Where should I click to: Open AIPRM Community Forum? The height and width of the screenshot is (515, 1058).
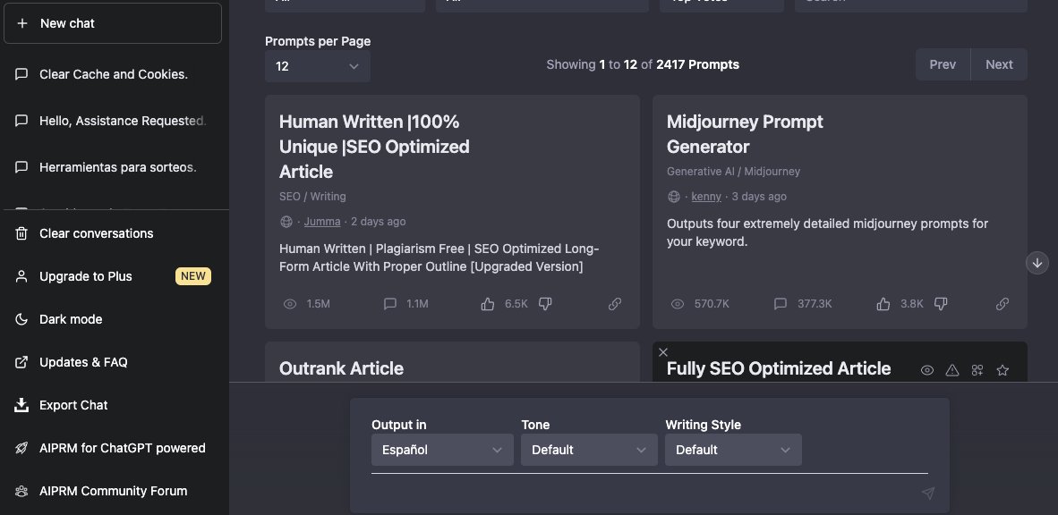(114, 491)
